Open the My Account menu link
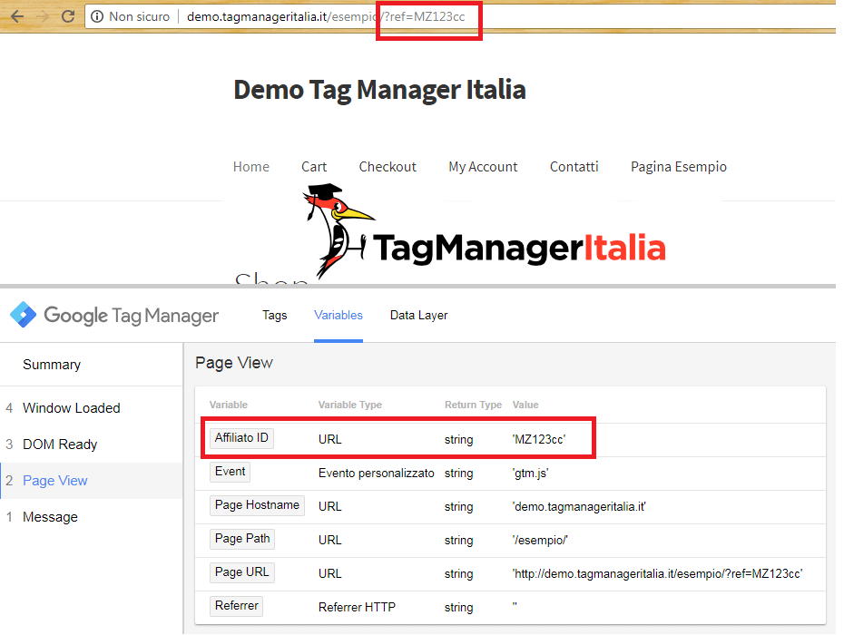 [x=483, y=167]
